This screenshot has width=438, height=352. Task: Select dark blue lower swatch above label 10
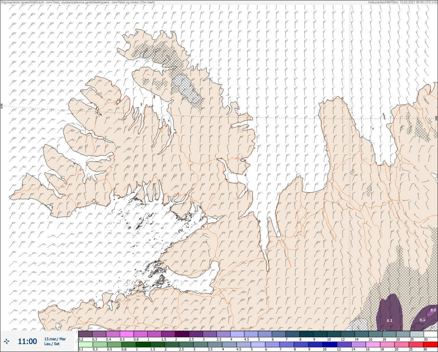coord(330,344)
